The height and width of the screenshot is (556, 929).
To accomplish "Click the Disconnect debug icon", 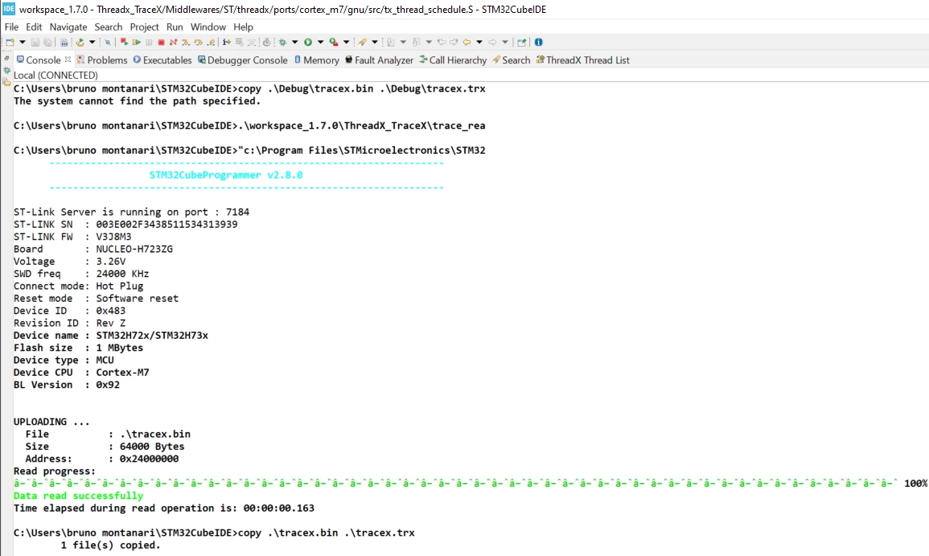I will pos(173,42).
